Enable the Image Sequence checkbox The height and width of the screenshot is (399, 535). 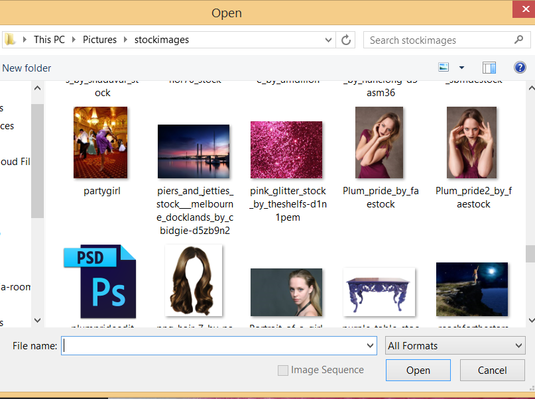(x=283, y=370)
